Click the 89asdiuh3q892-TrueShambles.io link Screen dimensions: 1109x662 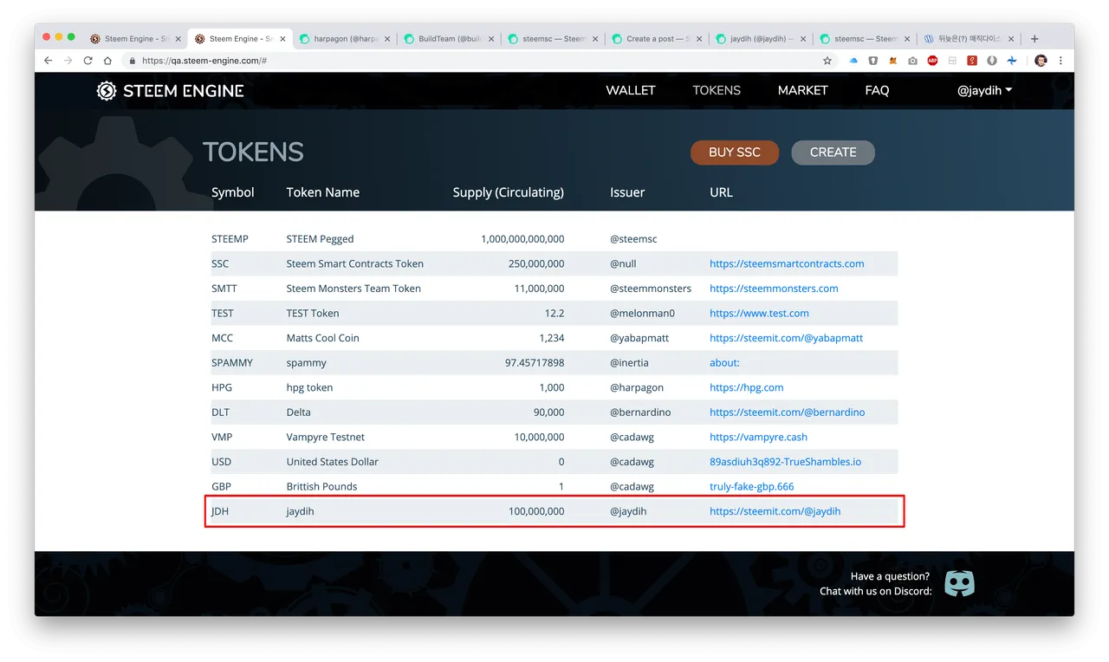[785, 462]
